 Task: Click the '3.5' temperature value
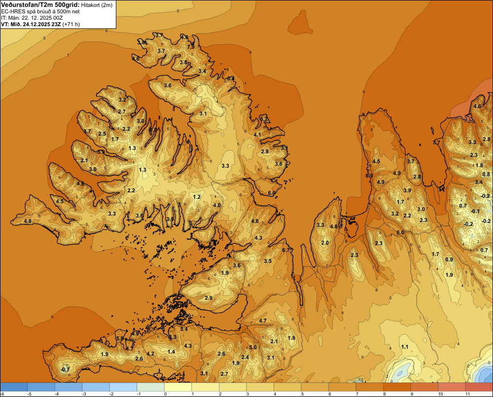(268, 261)
